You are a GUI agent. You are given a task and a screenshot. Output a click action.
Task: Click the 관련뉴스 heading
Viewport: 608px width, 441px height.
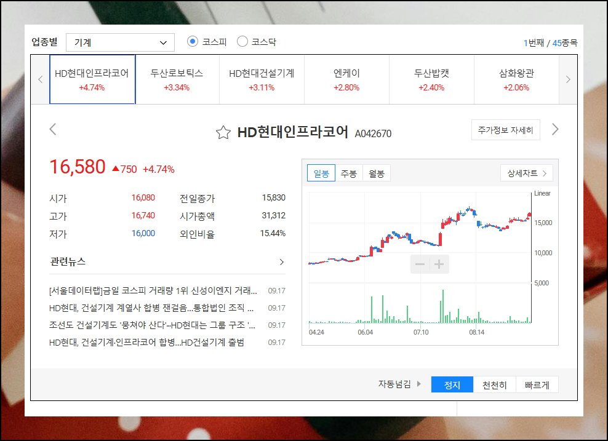pyautogui.click(x=68, y=261)
